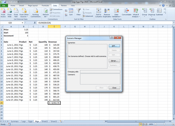Sort Z to A descending
The height and width of the screenshot is (126, 175).
coord(66,15)
